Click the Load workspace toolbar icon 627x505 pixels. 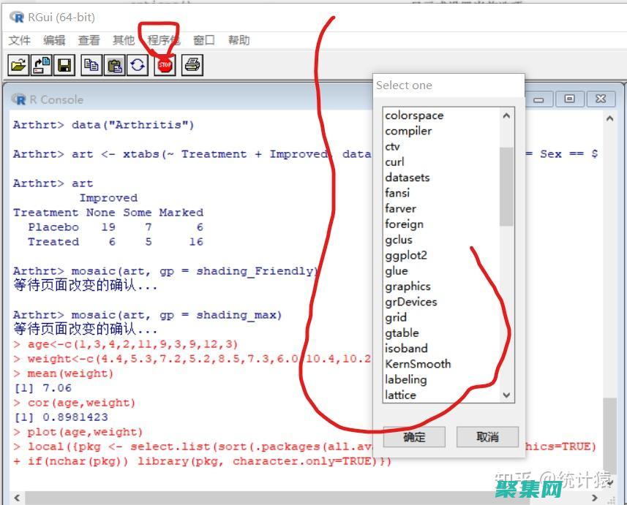(x=42, y=66)
